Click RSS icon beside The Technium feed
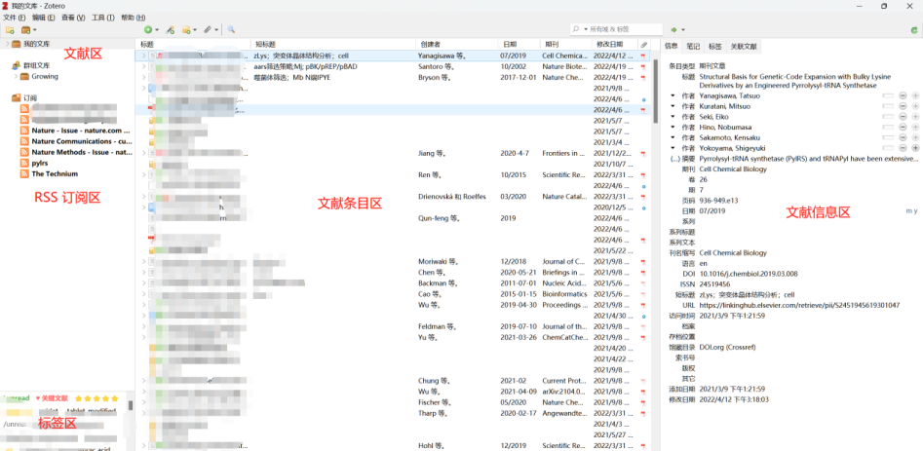The width and height of the screenshot is (923, 451). tap(24, 173)
